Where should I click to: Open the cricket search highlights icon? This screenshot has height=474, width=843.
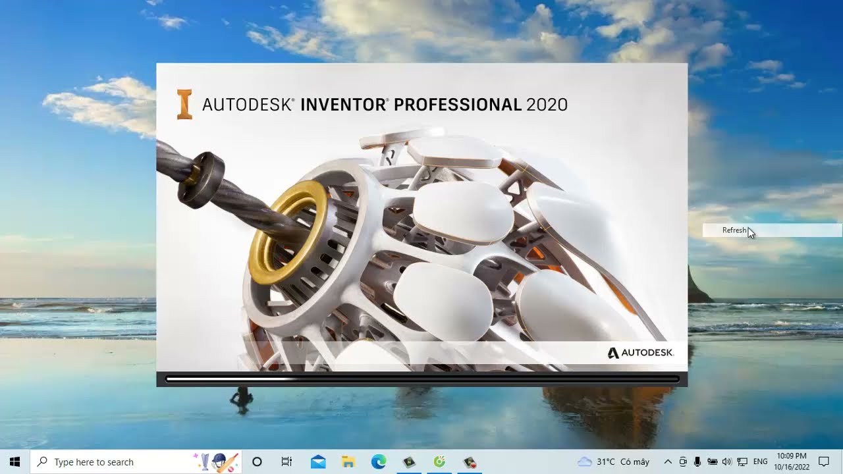217,461
